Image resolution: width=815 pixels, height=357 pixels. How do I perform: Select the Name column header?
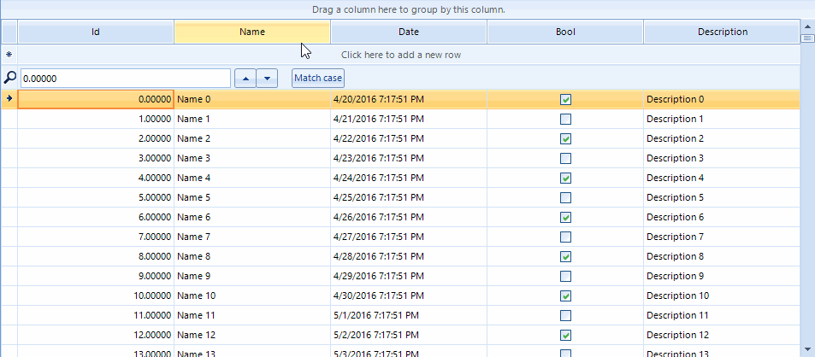(x=252, y=32)
